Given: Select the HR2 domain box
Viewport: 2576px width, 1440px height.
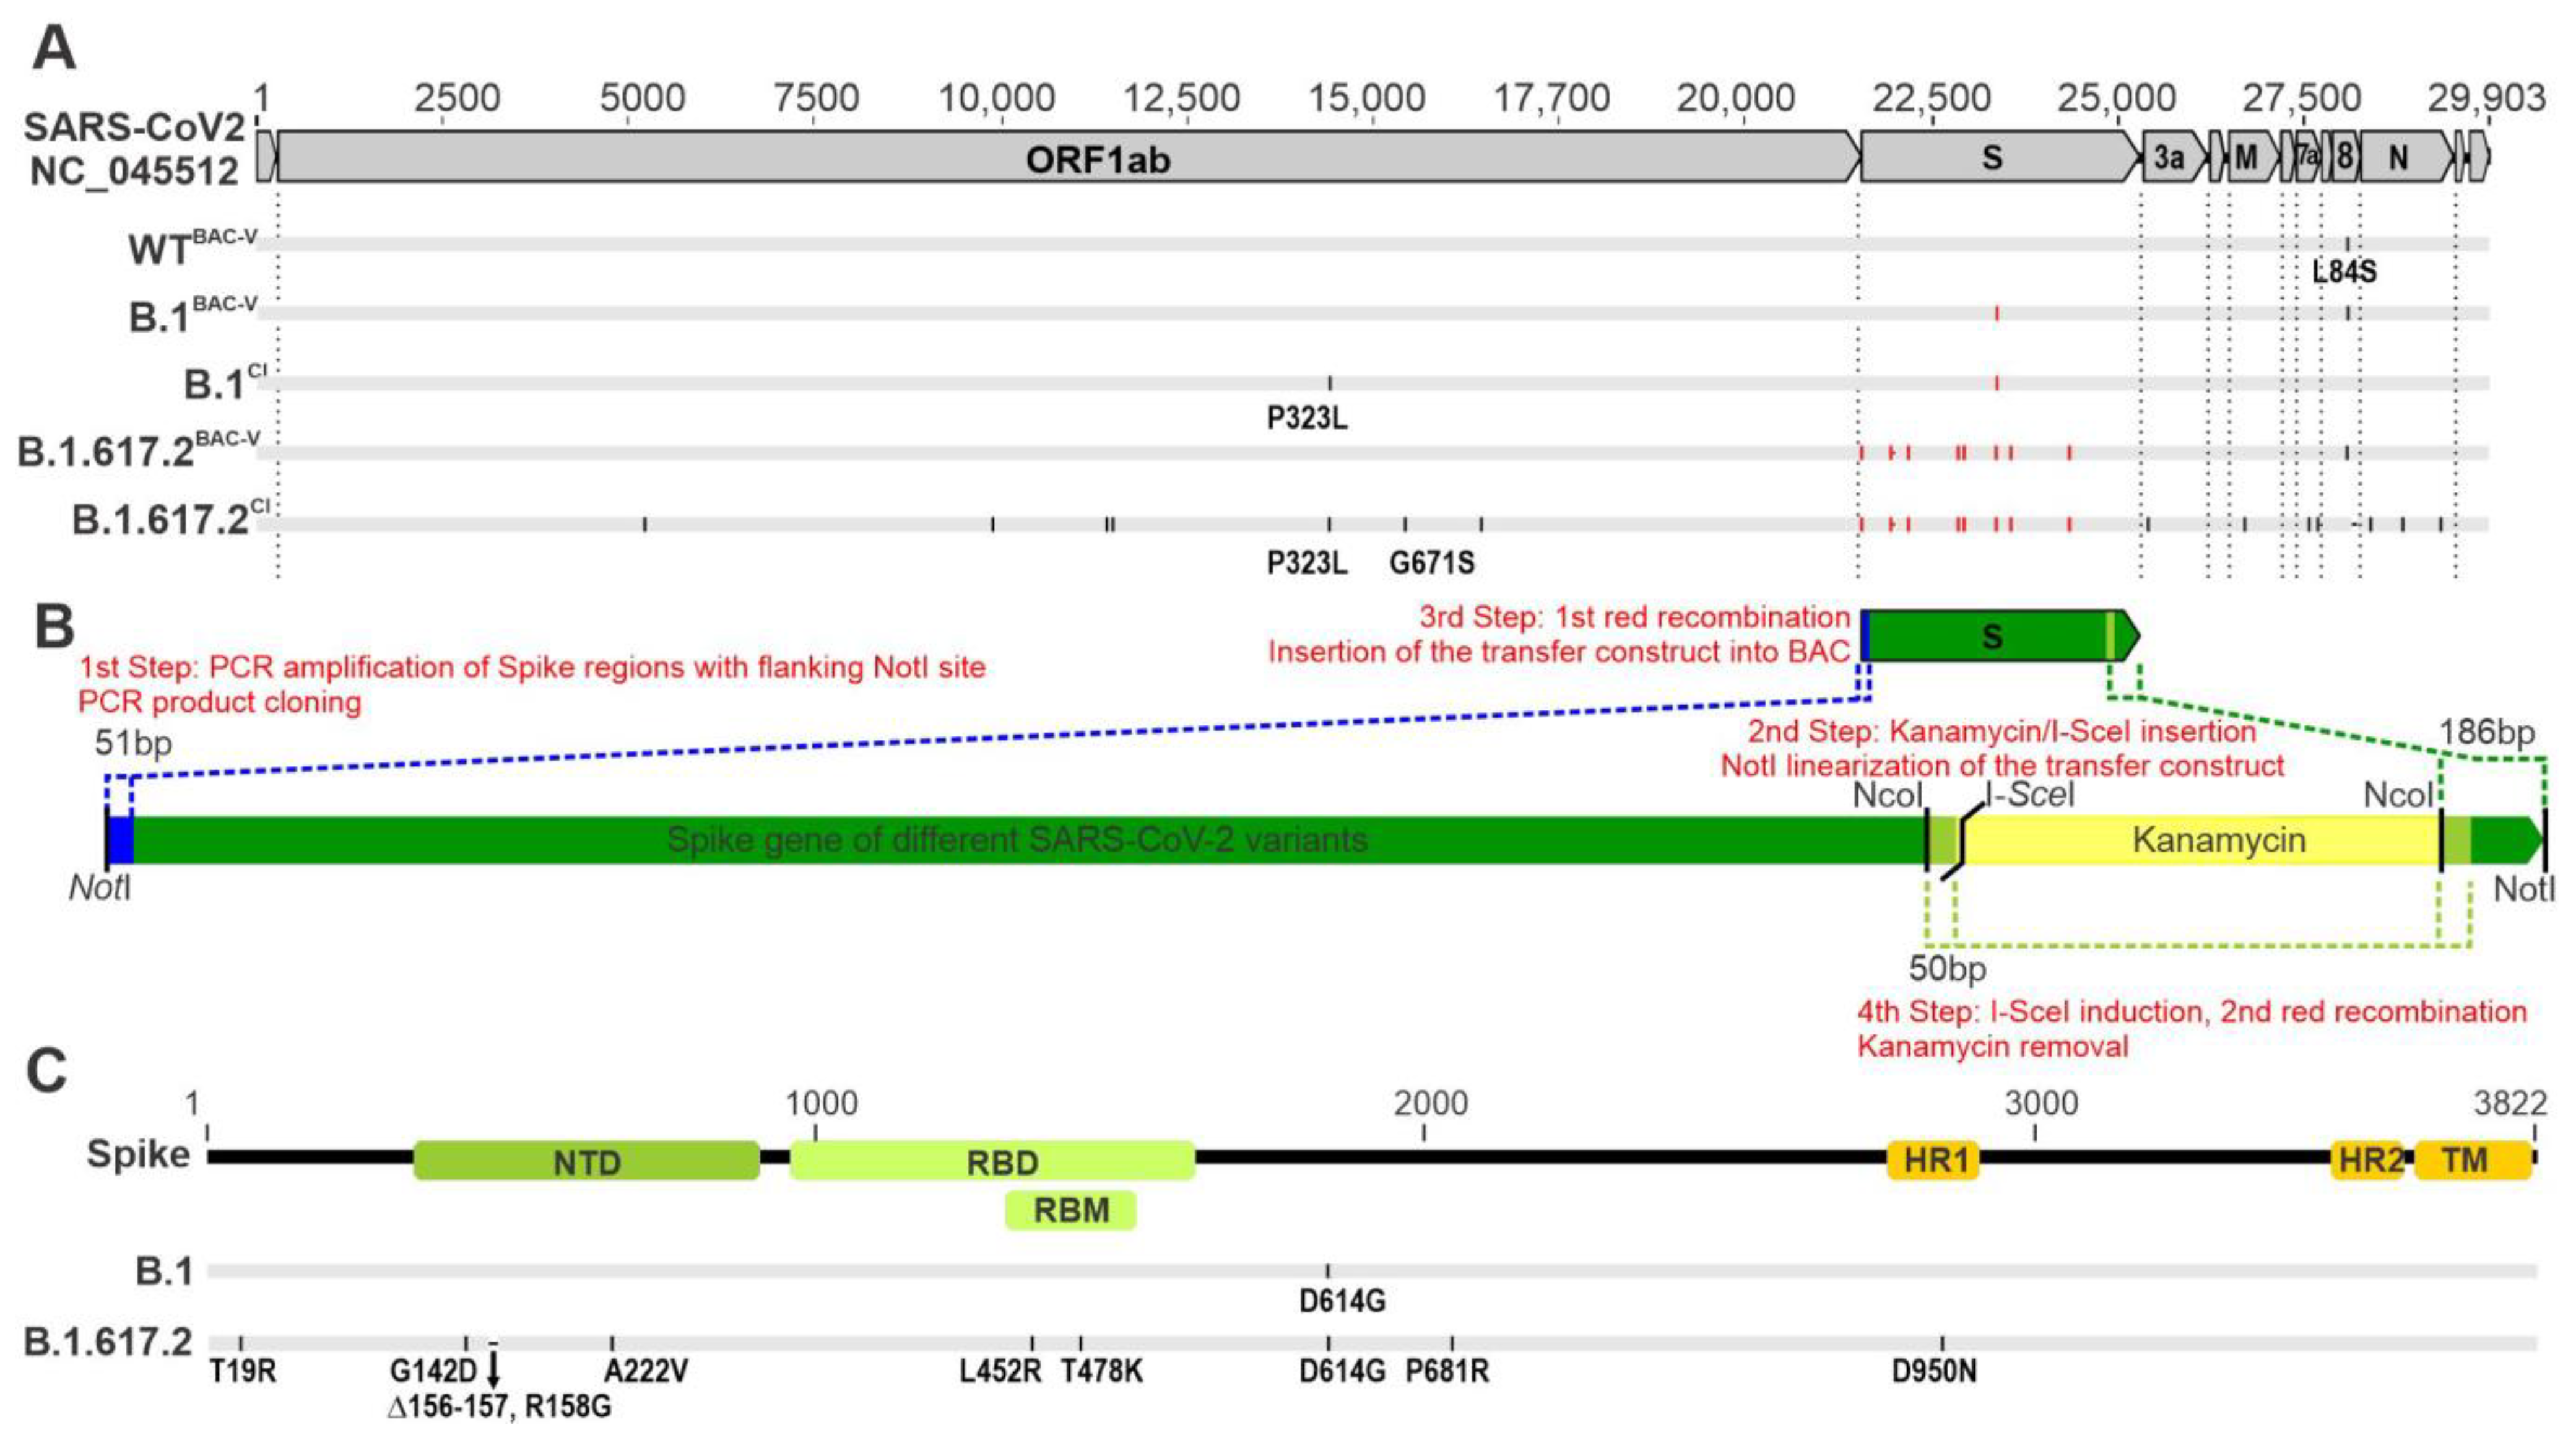Looking at the screenshot, I should (x=2368, y=1161).
